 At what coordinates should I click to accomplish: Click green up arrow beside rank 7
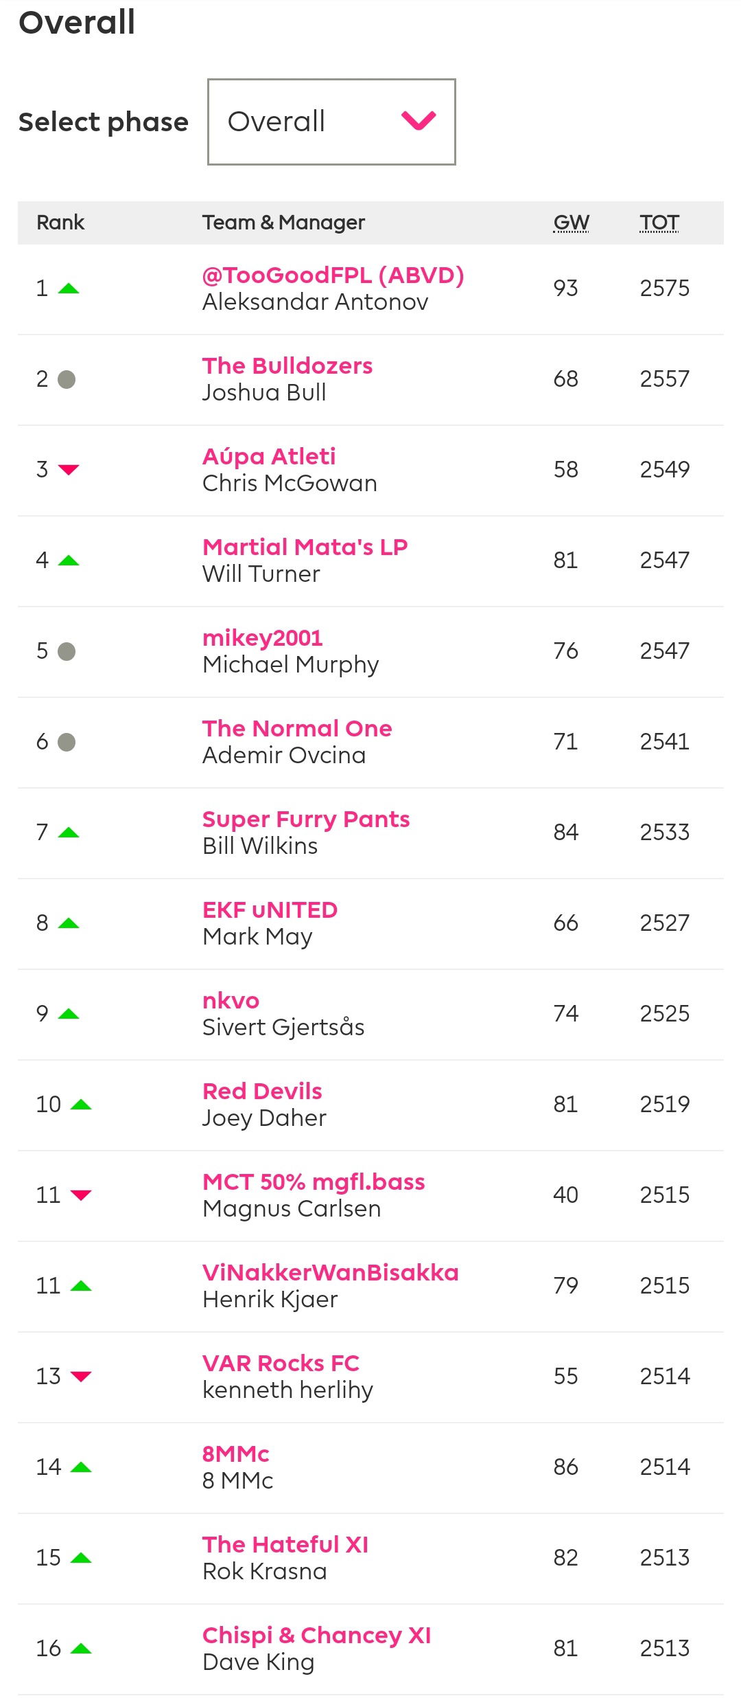coord(69,833)
